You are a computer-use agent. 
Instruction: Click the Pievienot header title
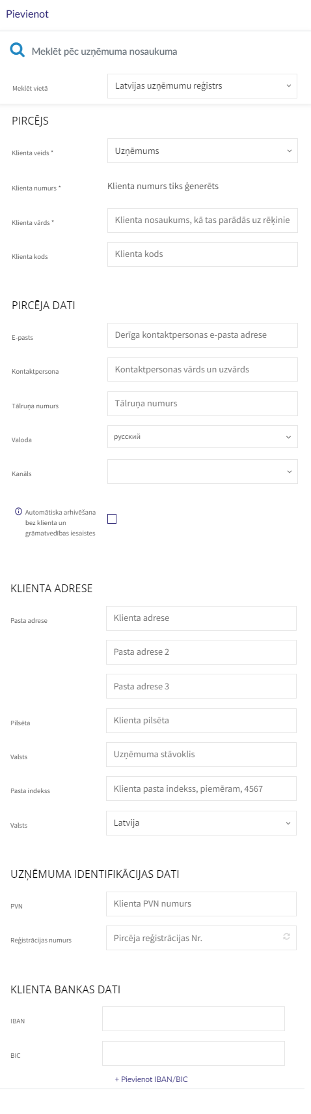(27, 14)
